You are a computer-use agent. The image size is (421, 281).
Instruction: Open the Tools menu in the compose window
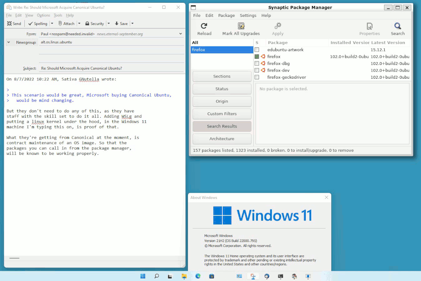click(58, 15)
